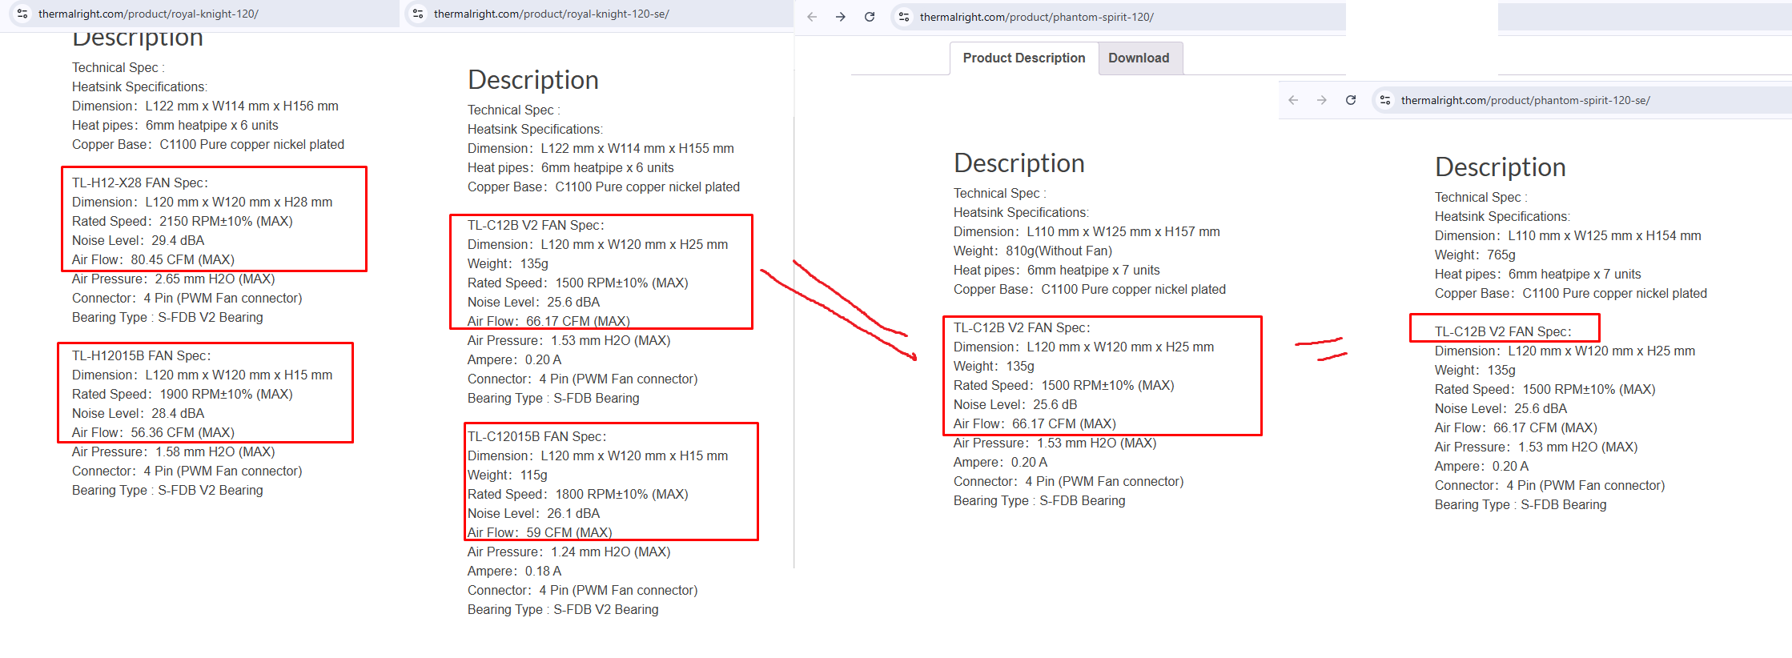1792x658 pixels.
Task: Select "Air Pressure: 1.58 mm H2O (MAX)" text
Action: 174,451
